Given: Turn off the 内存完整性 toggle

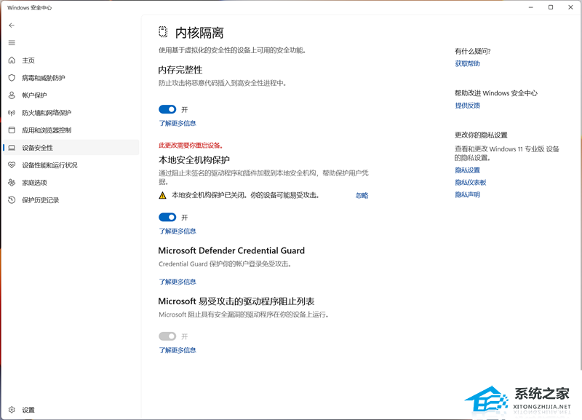Looking at the screenshot, I should 167,109.
